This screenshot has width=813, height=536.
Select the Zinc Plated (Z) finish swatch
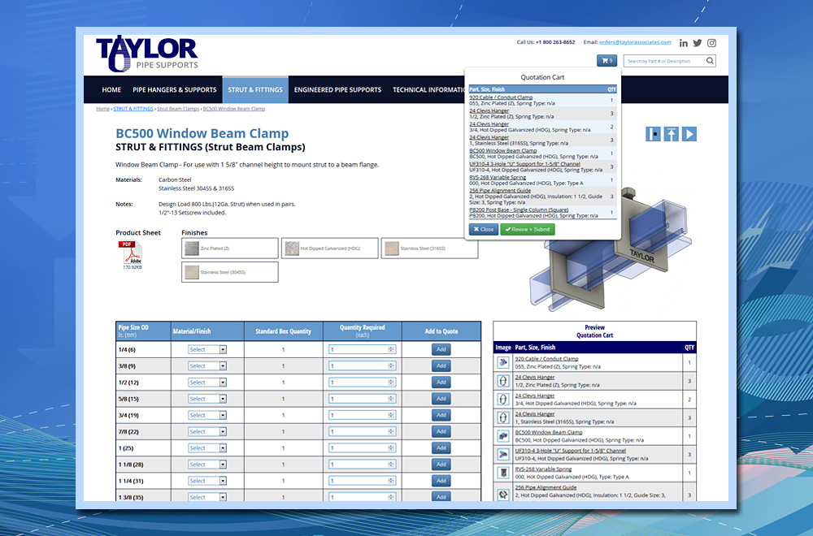tap(230, 248)
